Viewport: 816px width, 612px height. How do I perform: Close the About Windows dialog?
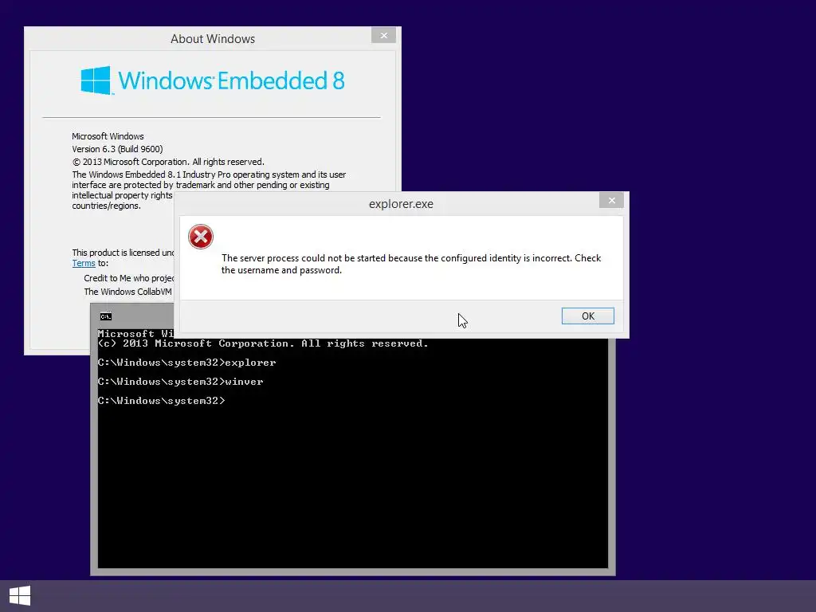click(383, 35)
